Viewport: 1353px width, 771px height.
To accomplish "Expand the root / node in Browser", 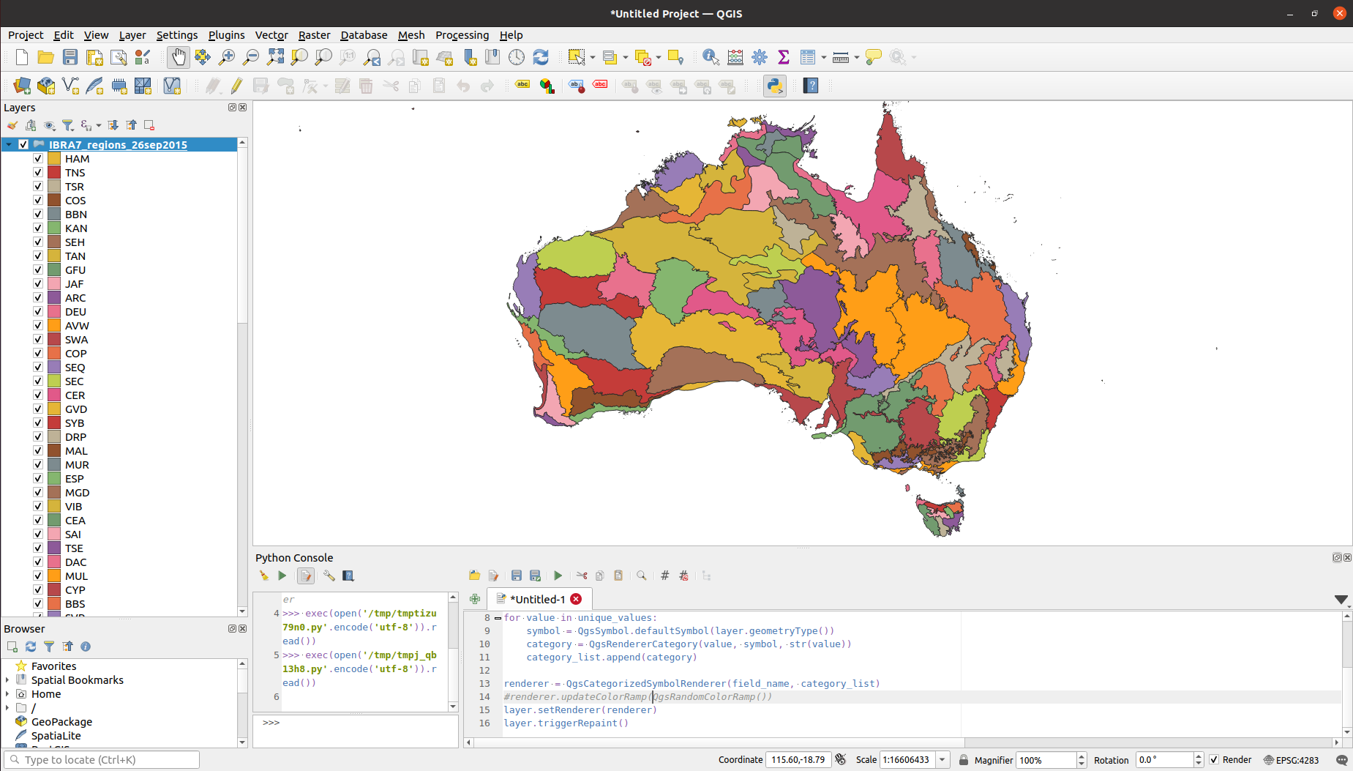I will 7,707.
